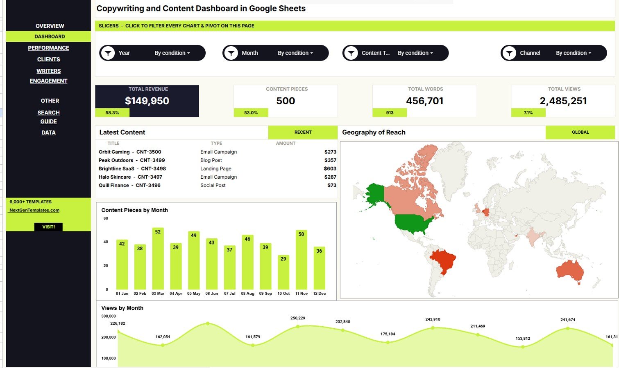
Task: Click the 250,229 views data label
Action: click(298, 318)
